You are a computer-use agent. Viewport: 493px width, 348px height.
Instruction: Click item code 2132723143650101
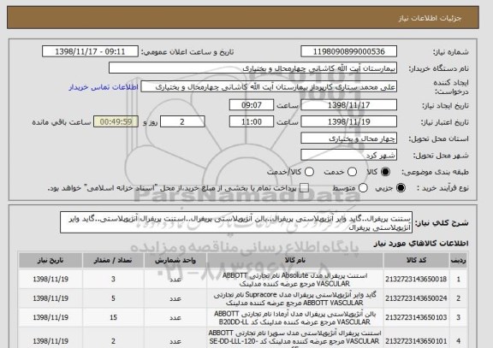[416, 341]
